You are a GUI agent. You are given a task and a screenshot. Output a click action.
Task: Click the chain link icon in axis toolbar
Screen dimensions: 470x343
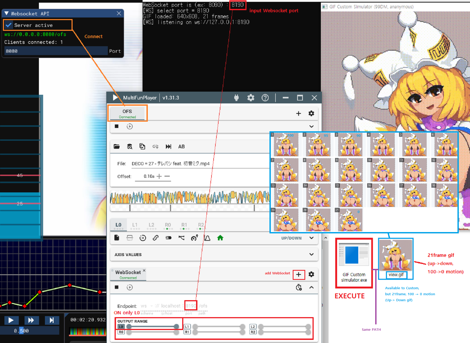click(x=156, y=238)
